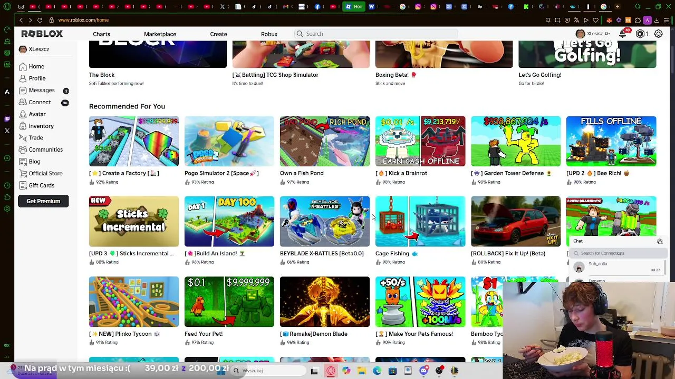Viewport: 675px width, 379px height.
Task: Click Battling TCG Shop Simulator title
Action: click(275, 75)
